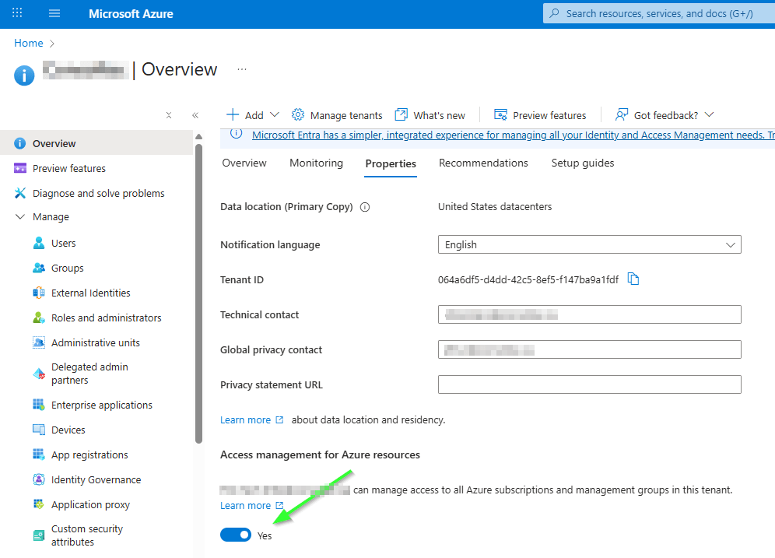This screenshot has width=775, height=558.
Task: Click the info icon in banner
Action: [237, 133]
